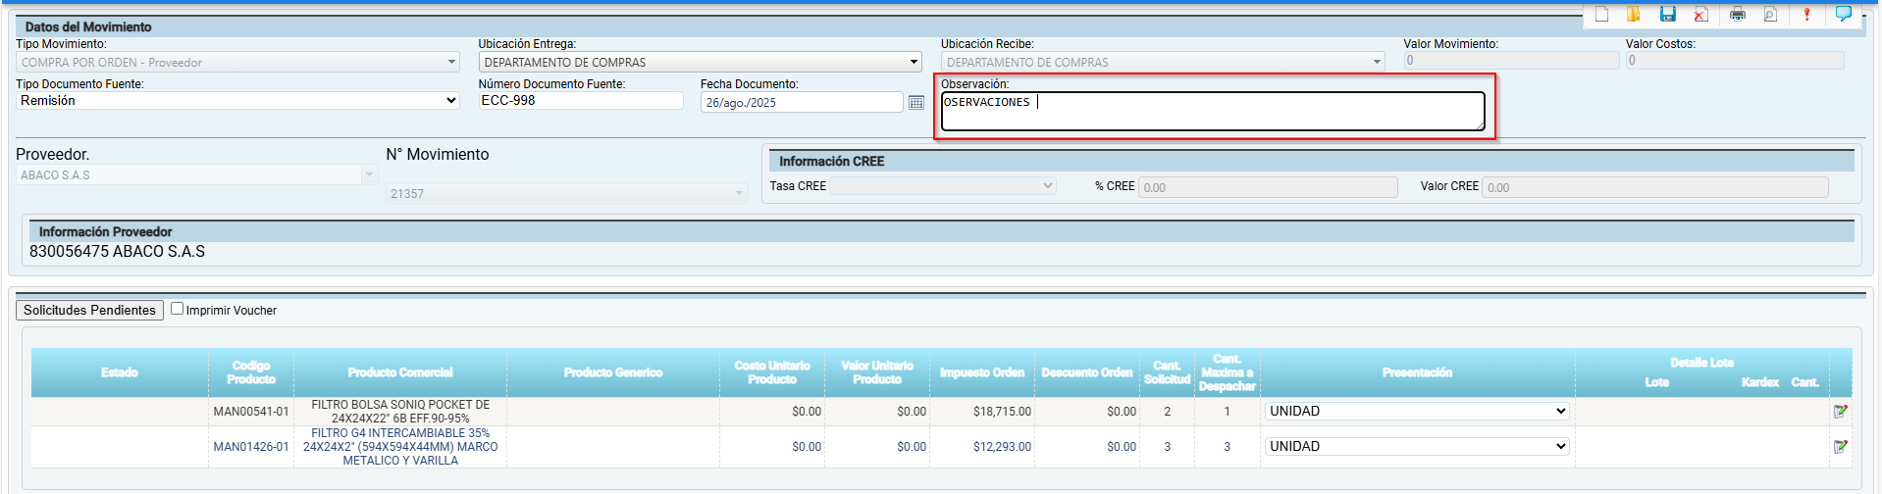Open calendar picker next to Fecha Documento
1882x494 pixels.
click(x=915, y=102)
